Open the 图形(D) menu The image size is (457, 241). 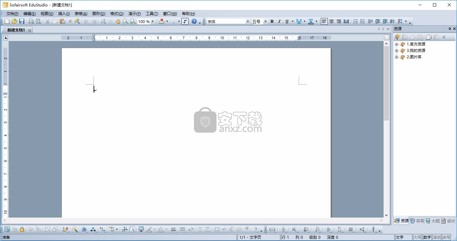99,14
